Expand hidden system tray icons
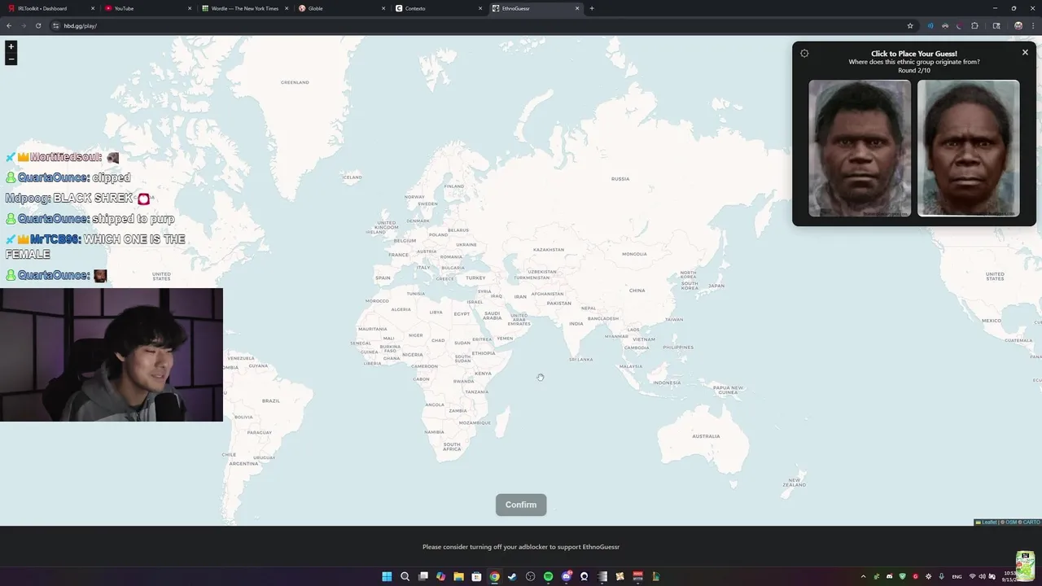The image size is (1042, 586). tap(864, 576)
